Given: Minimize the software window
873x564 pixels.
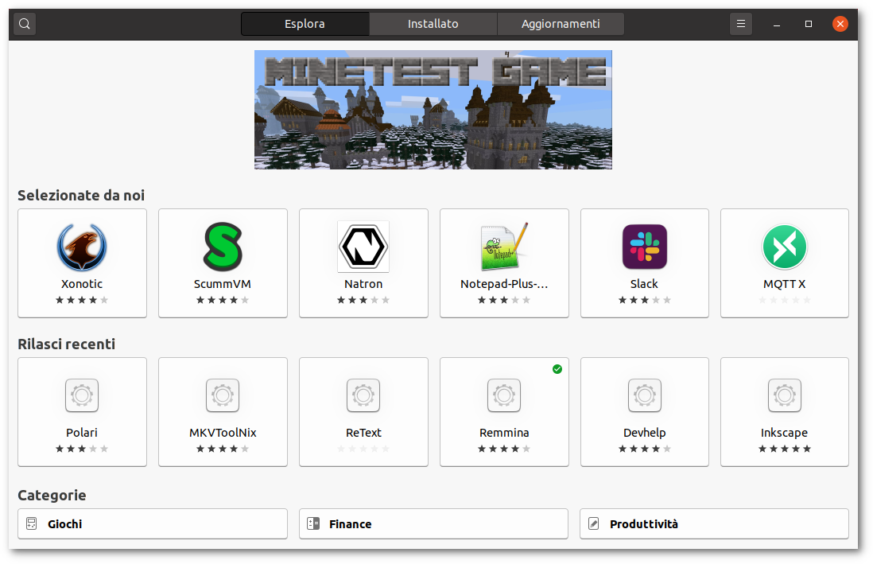Looking at the screenshot, I should click(776, 24).
